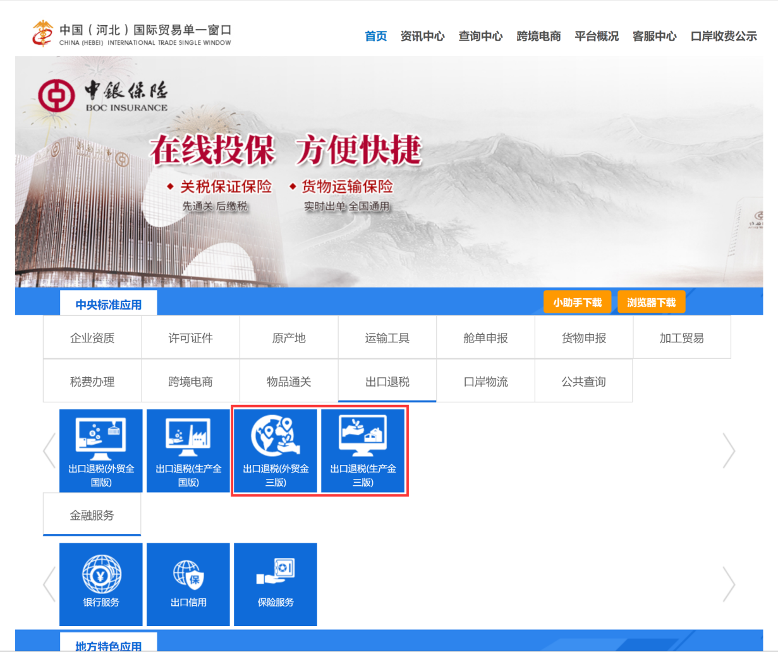The height and width of the screenshot is (652, 778).
Task: Go to 首页 in the top navigation
Action: click(x=376, y=37)
